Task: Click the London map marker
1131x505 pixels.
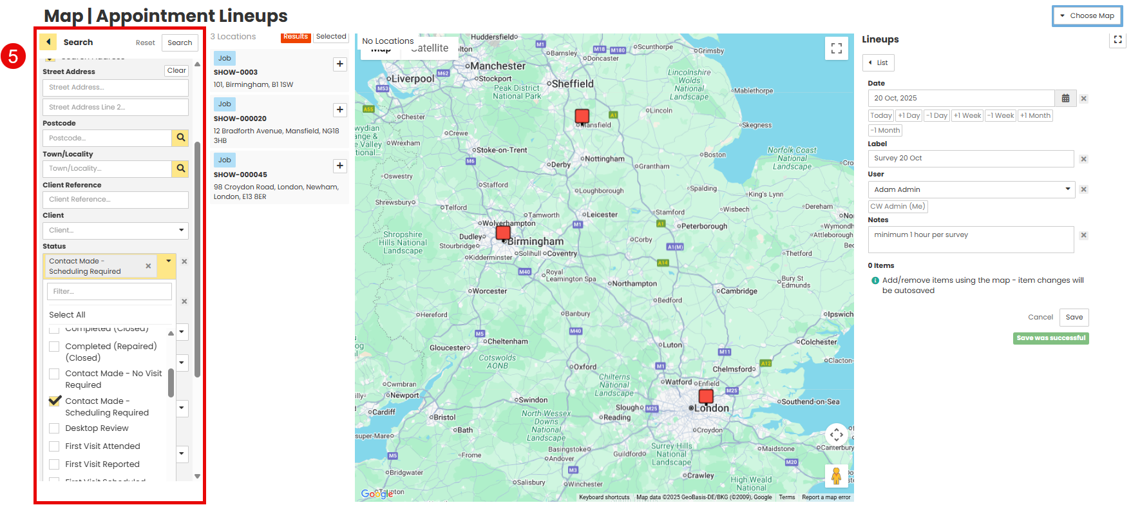Action: click(707, 396)
